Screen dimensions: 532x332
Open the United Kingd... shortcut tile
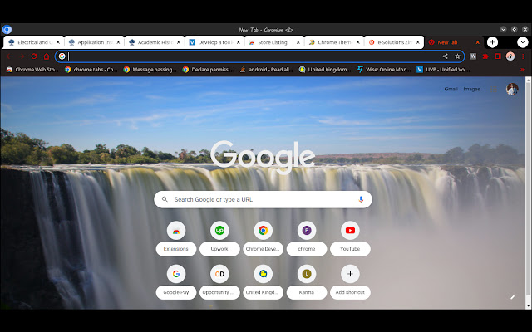pos(263,282)
